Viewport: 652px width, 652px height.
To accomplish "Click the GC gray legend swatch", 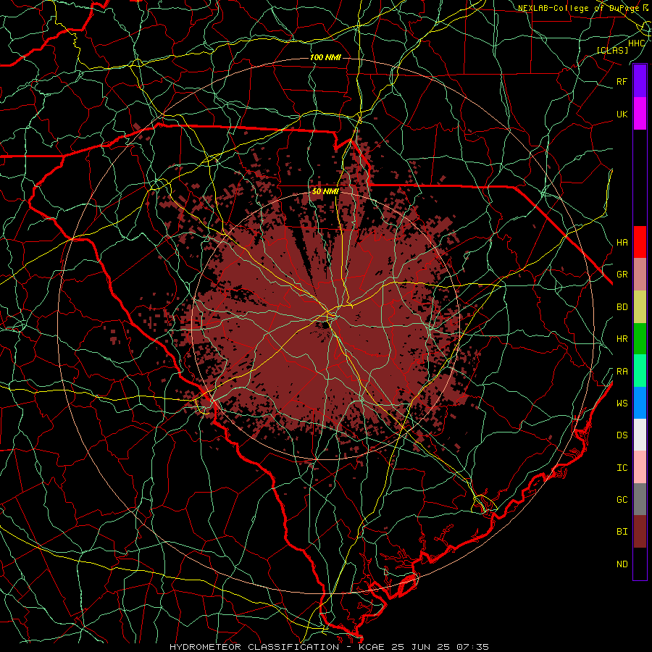I will [x=640, y=499].
